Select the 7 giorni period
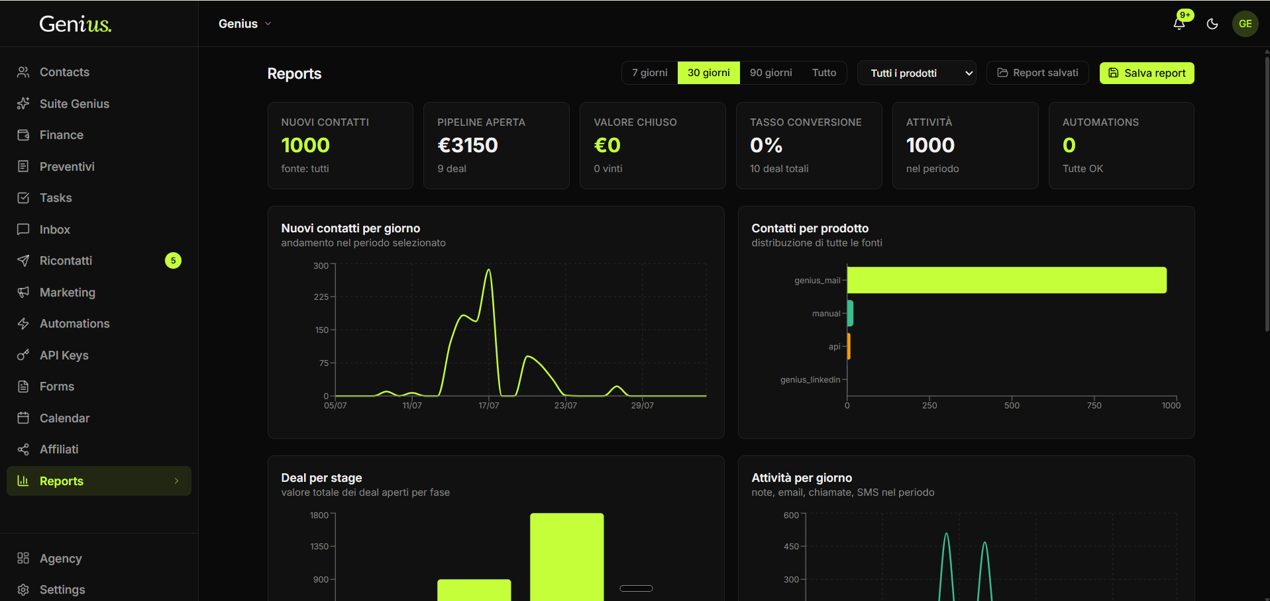 (649, 73)
